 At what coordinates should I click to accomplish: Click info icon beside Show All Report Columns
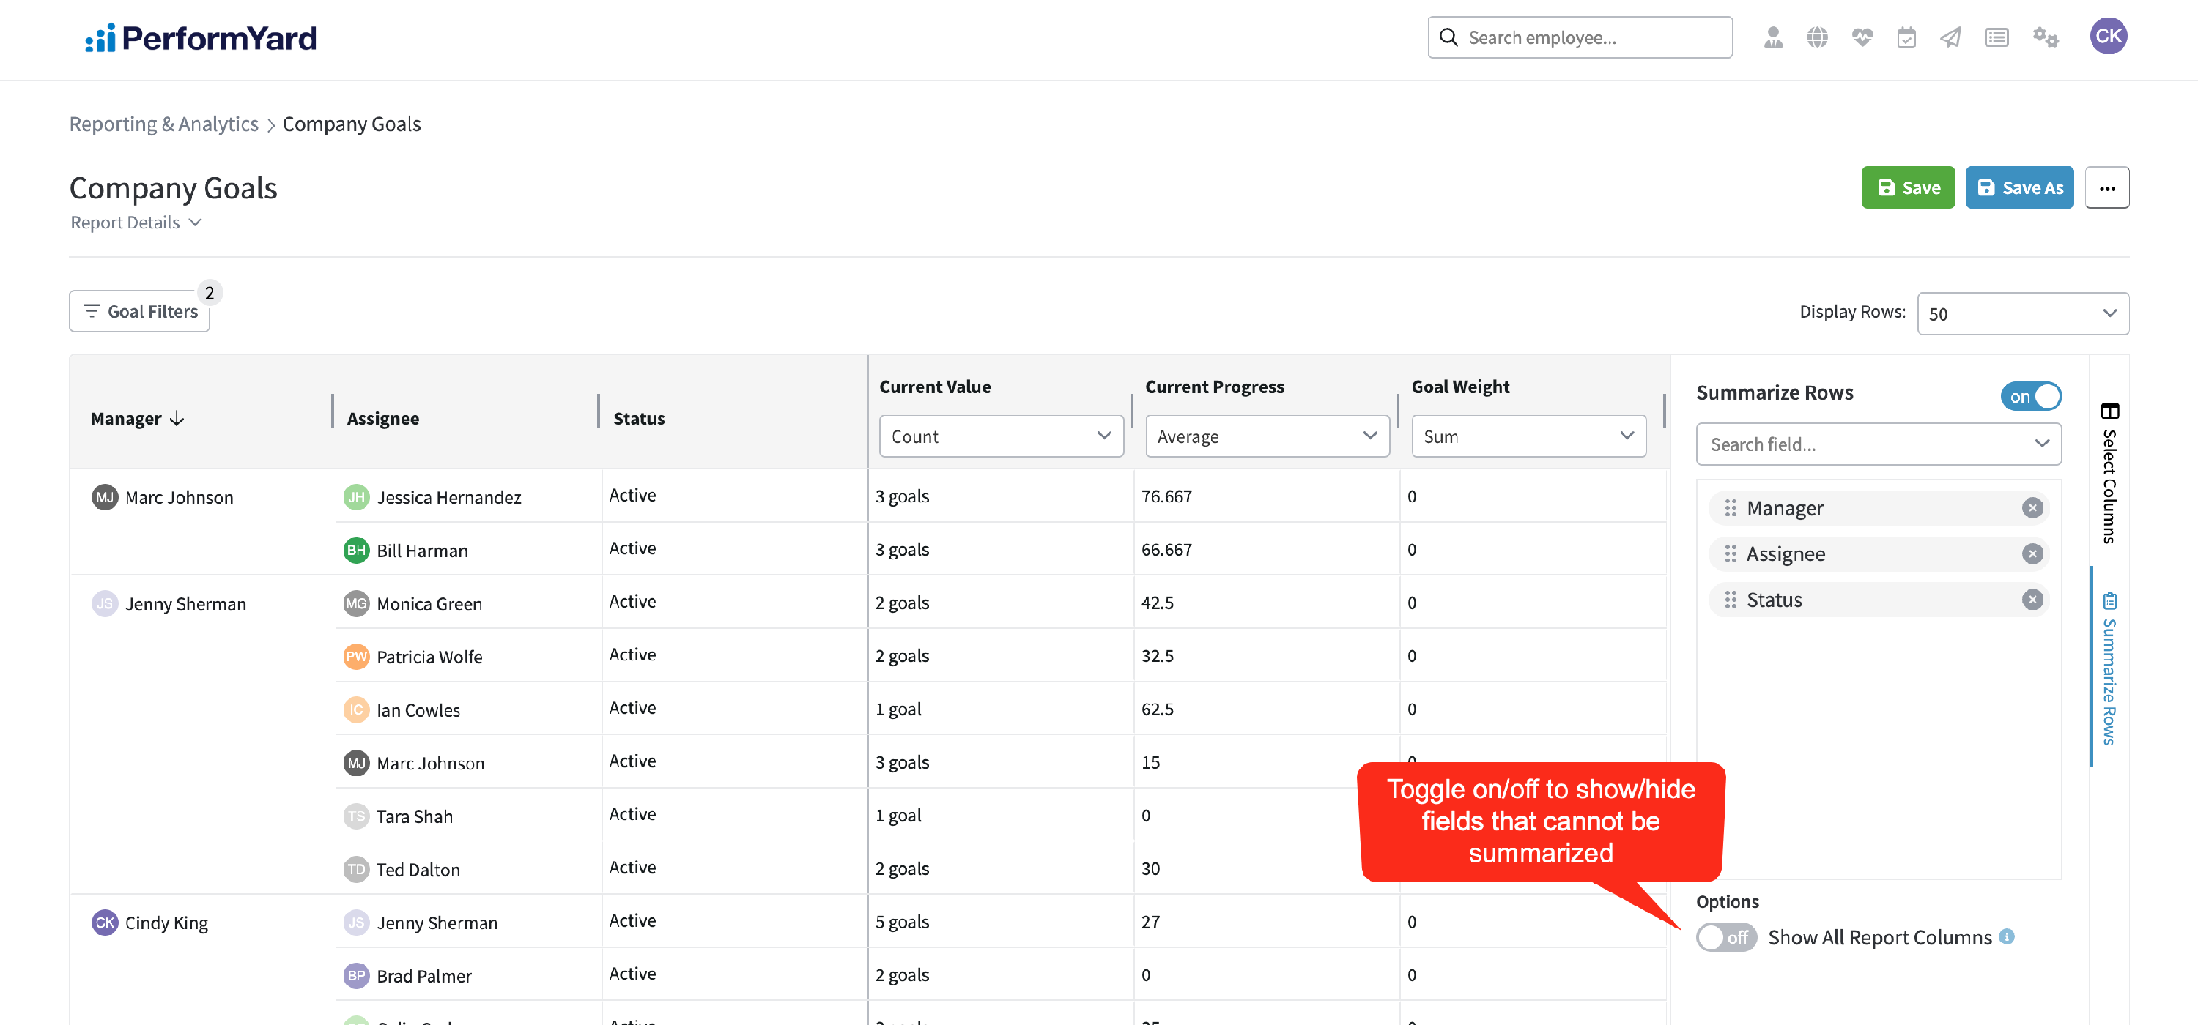pos(2008,936)
